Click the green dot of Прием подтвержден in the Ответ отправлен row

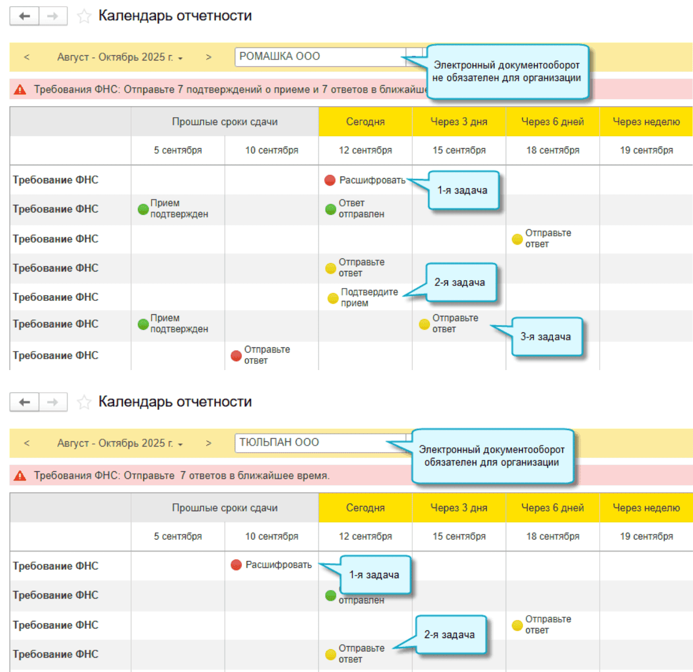pos(143,209)
